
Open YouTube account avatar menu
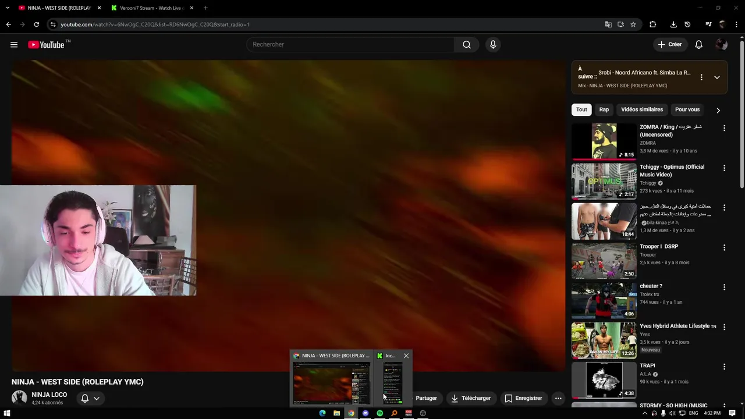722,45
